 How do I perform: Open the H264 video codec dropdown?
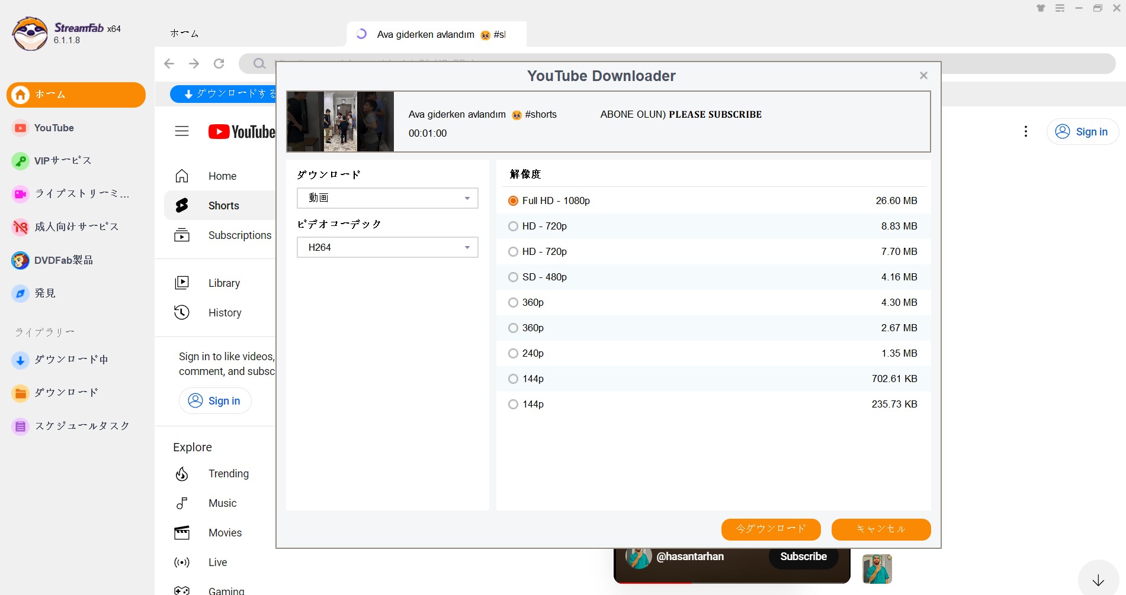[x=387, y=247]
